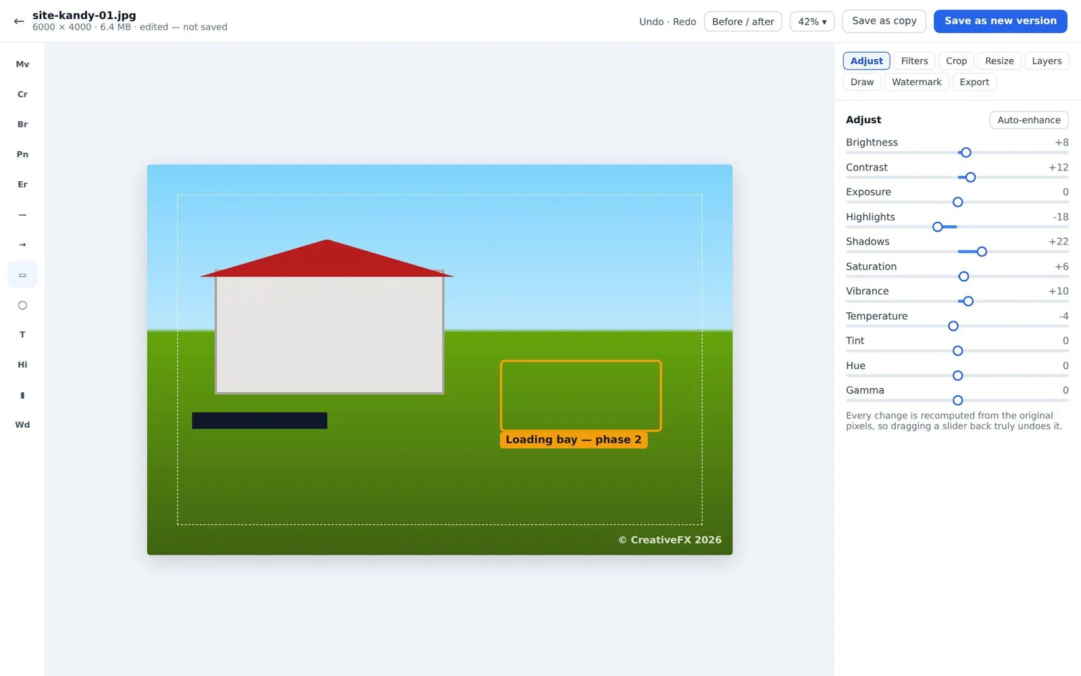Select the Br brush tool
Screen dimensions: 1081x676
(22, 124)
